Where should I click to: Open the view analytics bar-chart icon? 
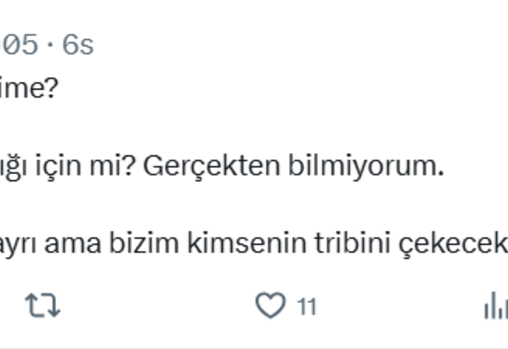[x=496, y=306]
